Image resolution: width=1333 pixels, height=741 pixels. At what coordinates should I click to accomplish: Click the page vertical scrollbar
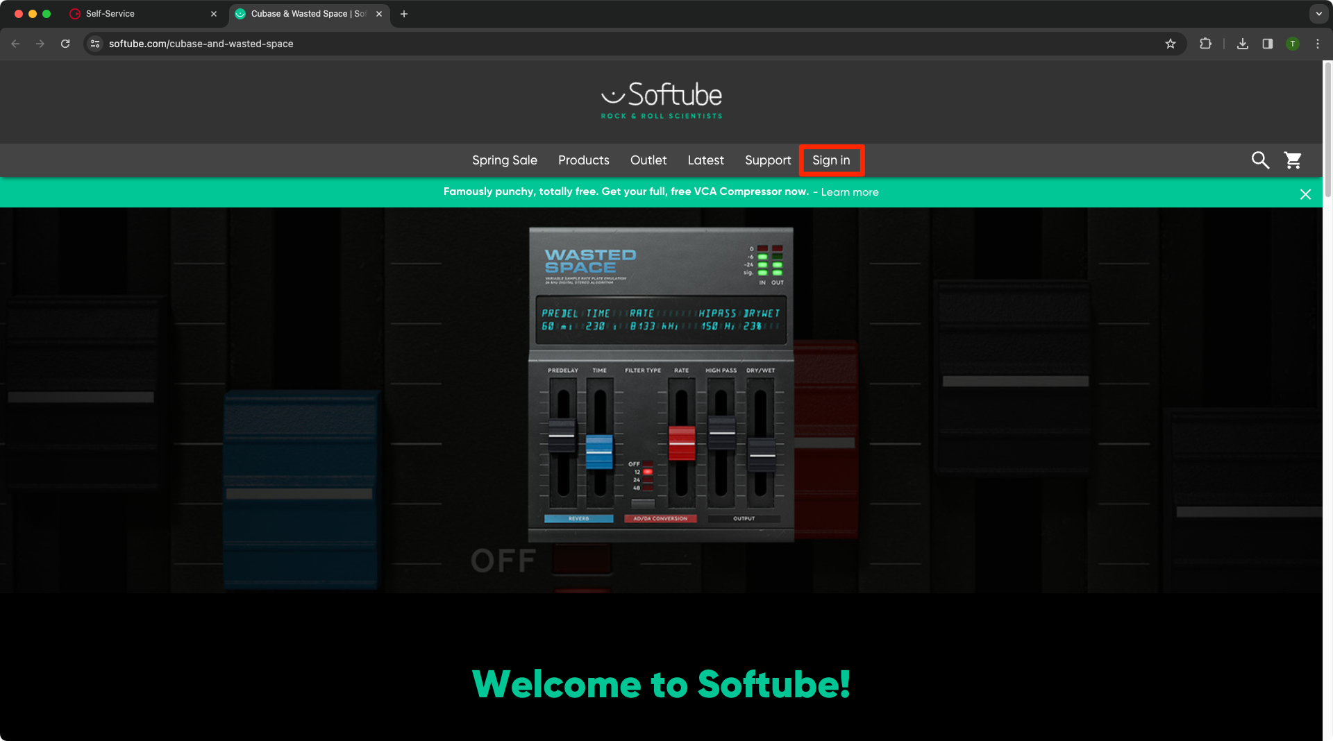tap(1327, 129)
